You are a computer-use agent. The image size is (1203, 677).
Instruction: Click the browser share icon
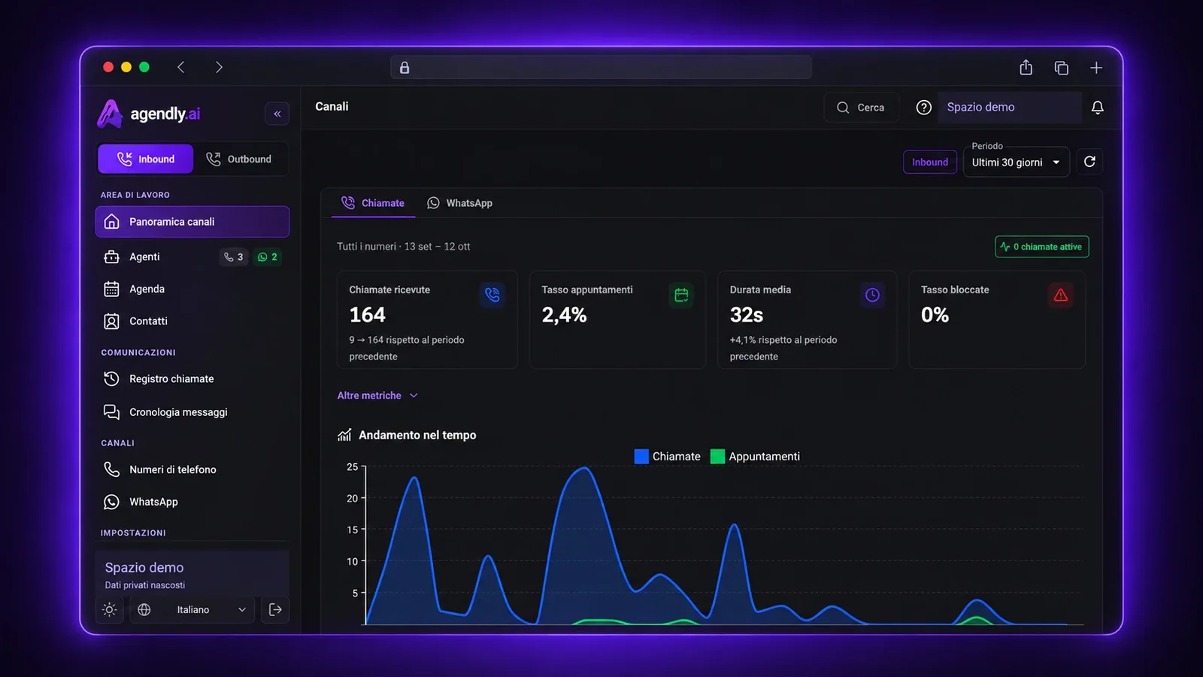pyautogui.click(x=1026, y=68)
